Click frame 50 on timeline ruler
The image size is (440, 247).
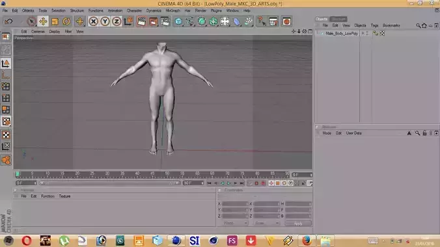coord(167,174)
